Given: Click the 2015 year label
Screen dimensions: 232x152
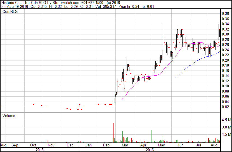Looking at the screenshot, I should (40, 150).
